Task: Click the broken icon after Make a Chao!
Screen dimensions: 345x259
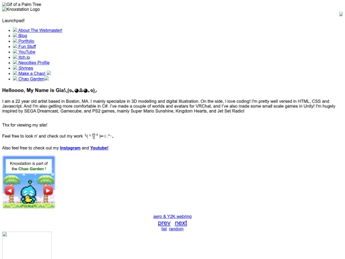Action: tap(49, 73)
